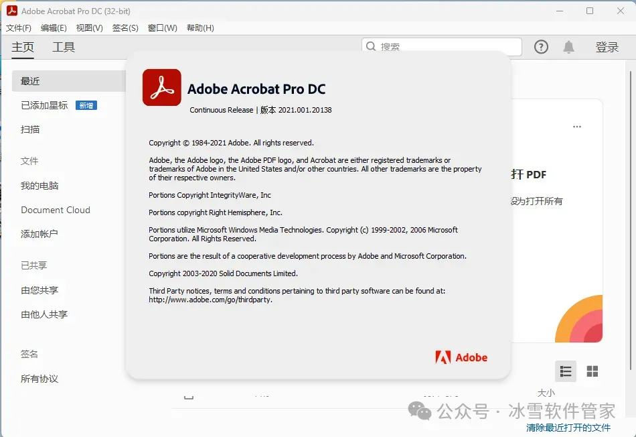The width and height of the screenshot is (636, 437).
Task: Open the 帮助(H) menu
Action: (200, 28)
